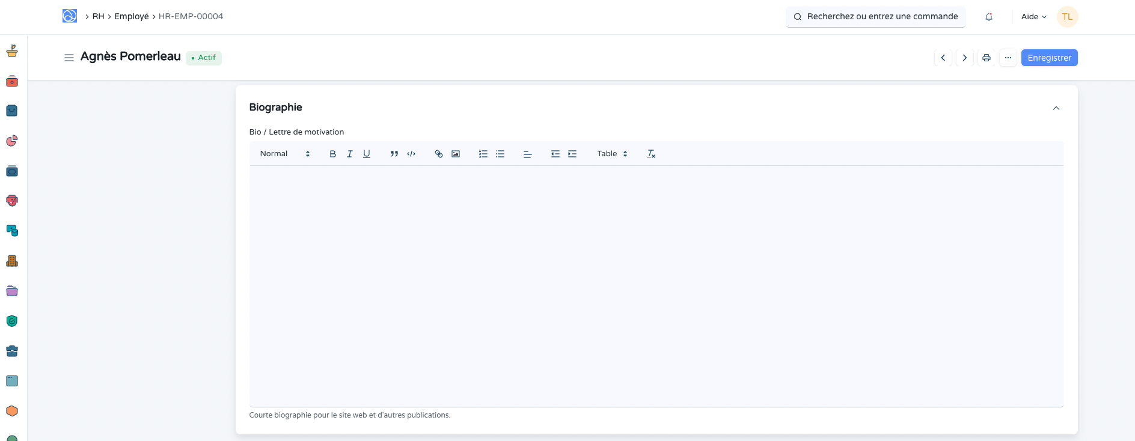Click the Agnès Pomerleau title

(x=130, y=56)
